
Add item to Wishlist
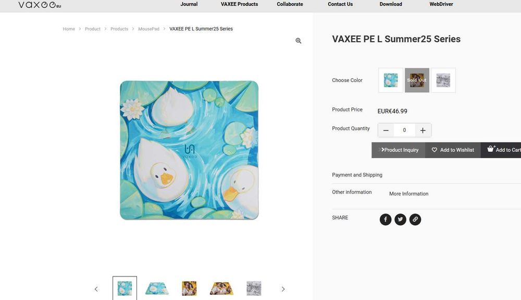pyautogui.click(x=453, y=150)
